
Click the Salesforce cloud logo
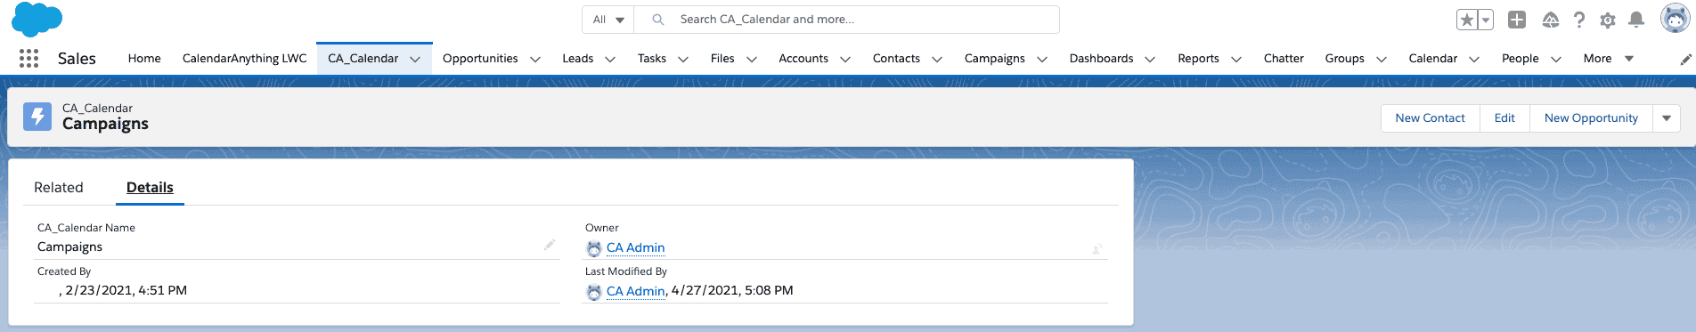tap(37, 19)
